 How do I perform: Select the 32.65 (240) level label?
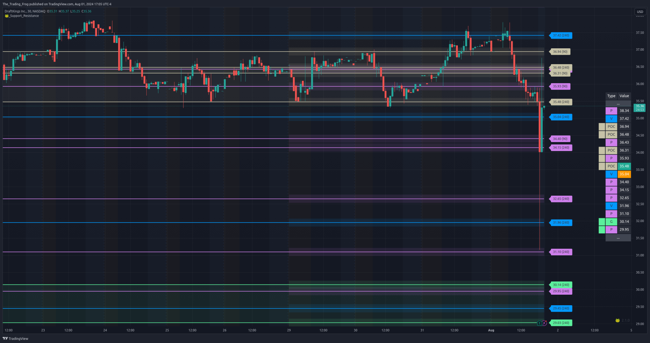point(561,199)
